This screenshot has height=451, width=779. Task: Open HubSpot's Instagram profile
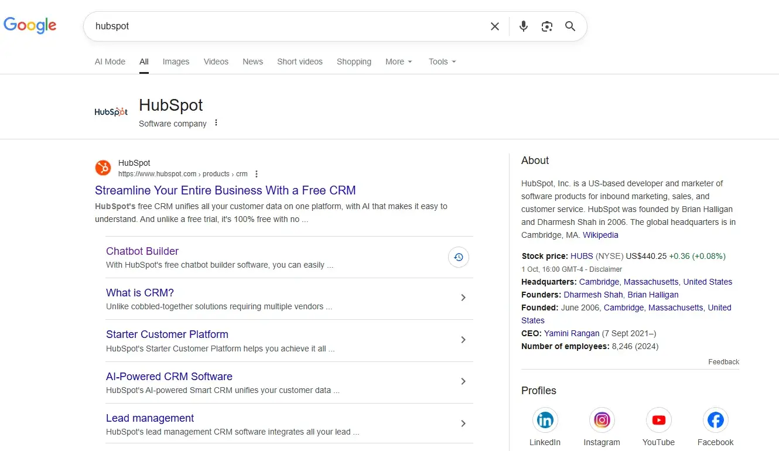[602, 419]
